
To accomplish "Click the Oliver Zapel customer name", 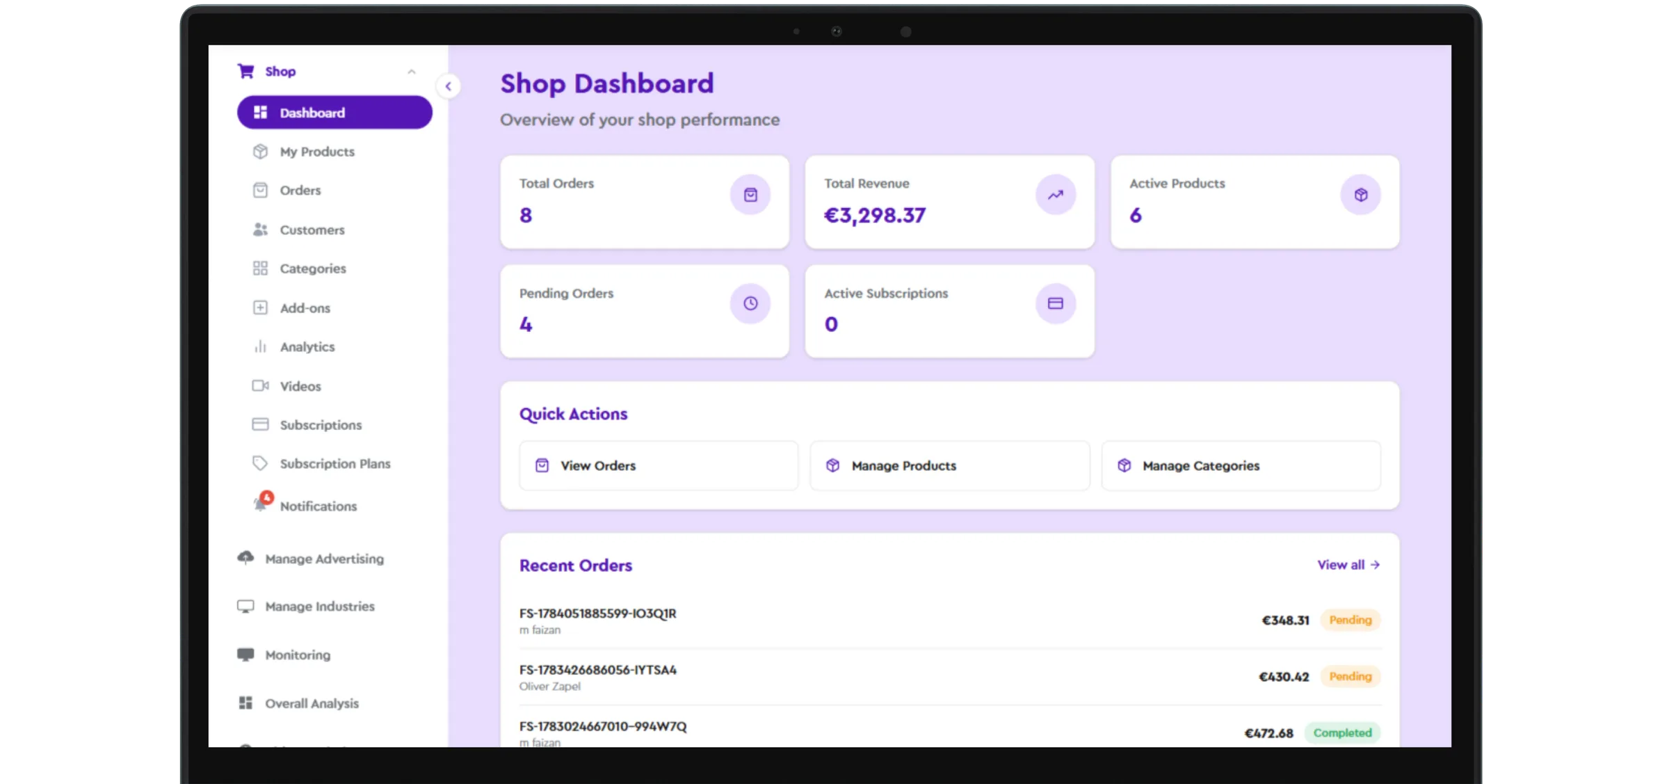I will [549, 687].
